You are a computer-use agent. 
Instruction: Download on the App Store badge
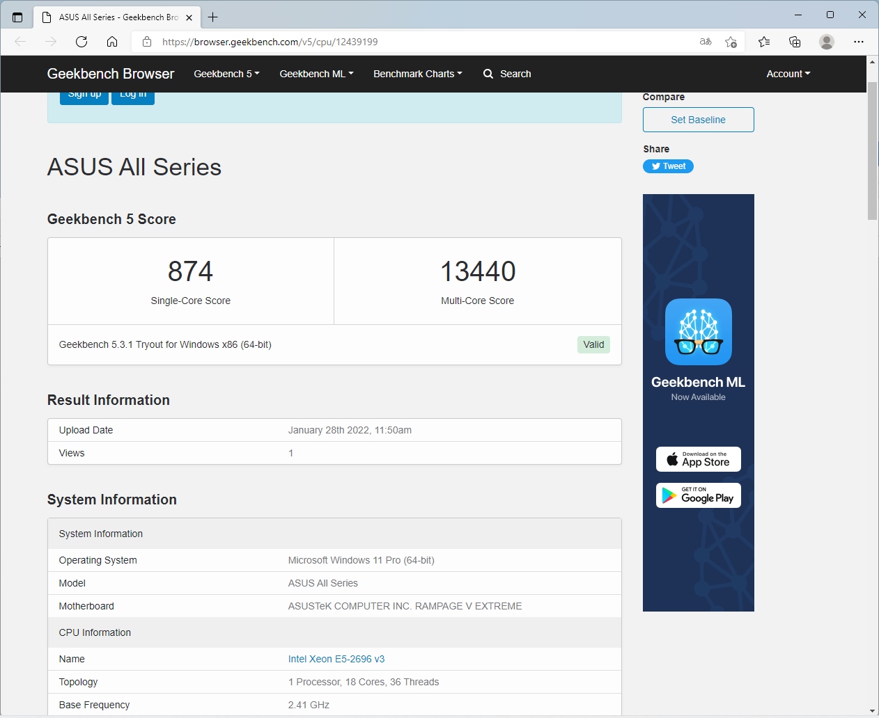tap(699, 459)
